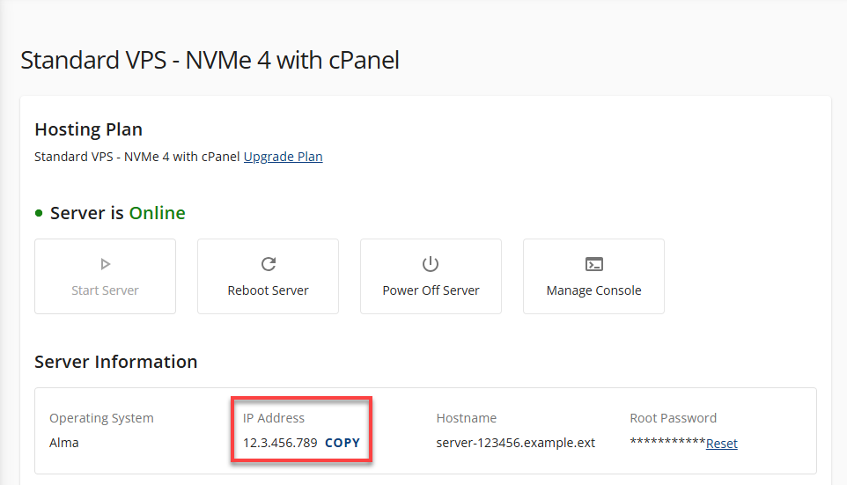Click the green Online status text
847x485 pixels.
point(158,213)
